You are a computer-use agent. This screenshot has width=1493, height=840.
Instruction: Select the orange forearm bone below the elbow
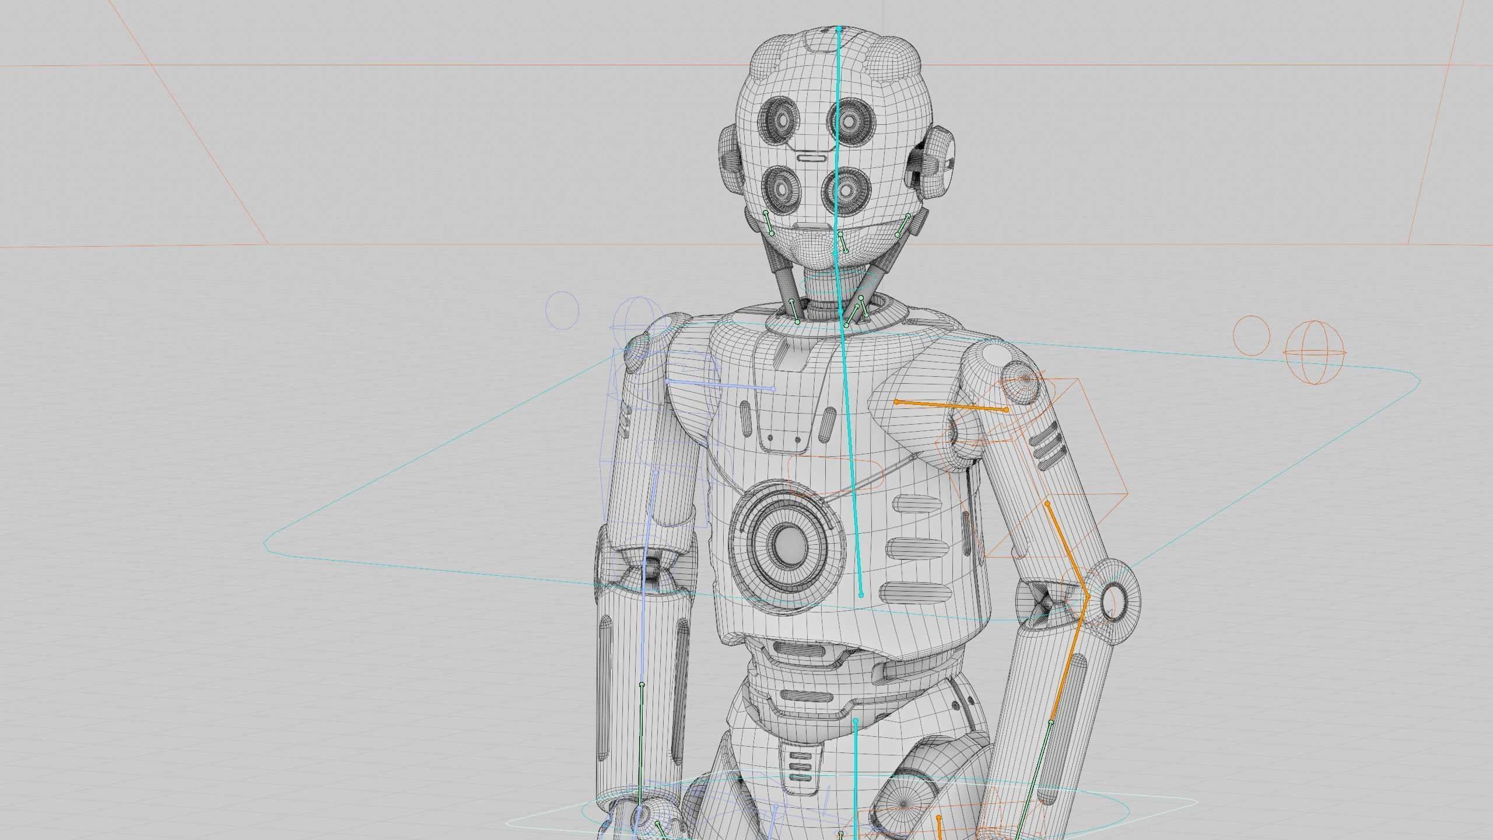point(1070,660)
